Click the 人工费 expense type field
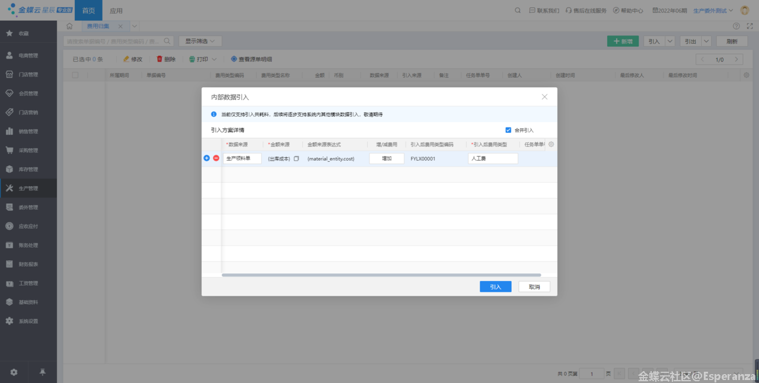Screen dimensions: 759x383 493,159
